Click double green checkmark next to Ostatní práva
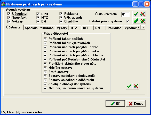 [x=136, y=21]
